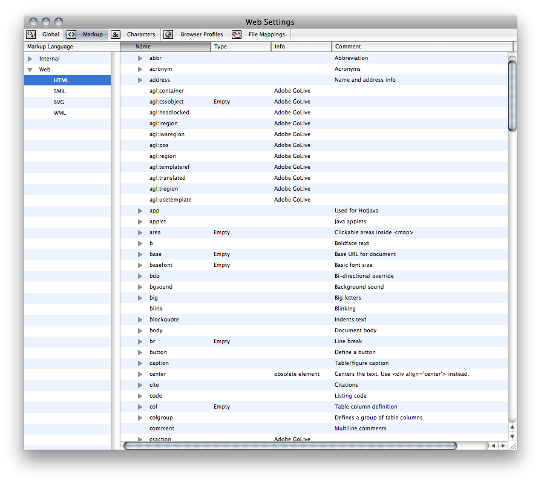
Task: Choose SMIL from the Web group
Action: pyautogui.click(x=59, y=91)
